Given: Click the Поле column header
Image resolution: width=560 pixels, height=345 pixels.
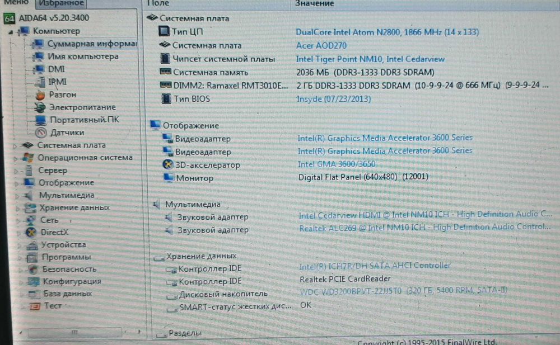Looking at the screenshot, I should point(158,3).
